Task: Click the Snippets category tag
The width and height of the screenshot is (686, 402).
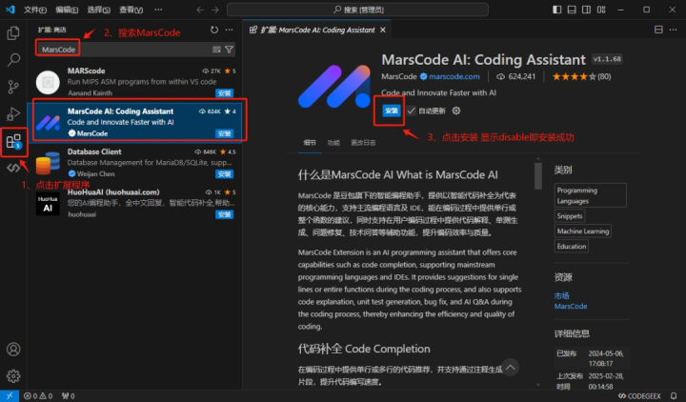Action: pos(570,216)
